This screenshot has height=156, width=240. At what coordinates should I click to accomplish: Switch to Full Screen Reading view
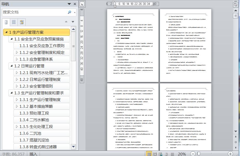[x=155, y=154]
